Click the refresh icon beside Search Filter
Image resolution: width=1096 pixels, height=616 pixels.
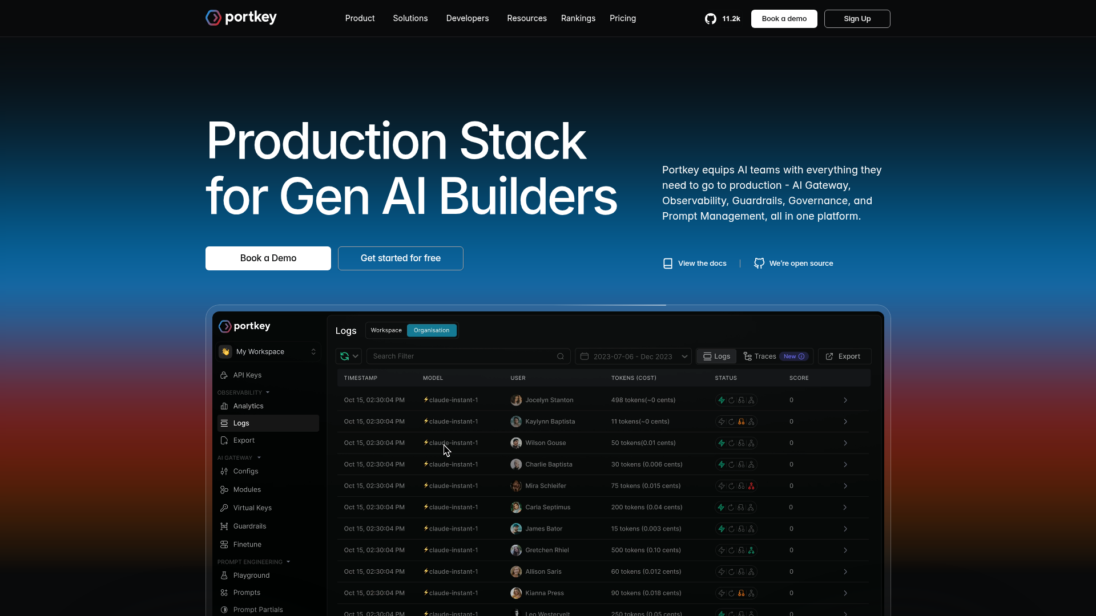pos(345,356)
